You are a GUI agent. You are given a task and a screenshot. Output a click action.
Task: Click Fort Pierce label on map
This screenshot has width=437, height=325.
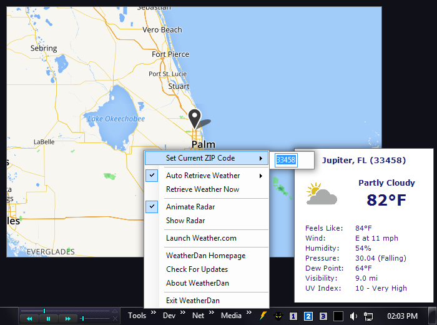click(170, 54)
